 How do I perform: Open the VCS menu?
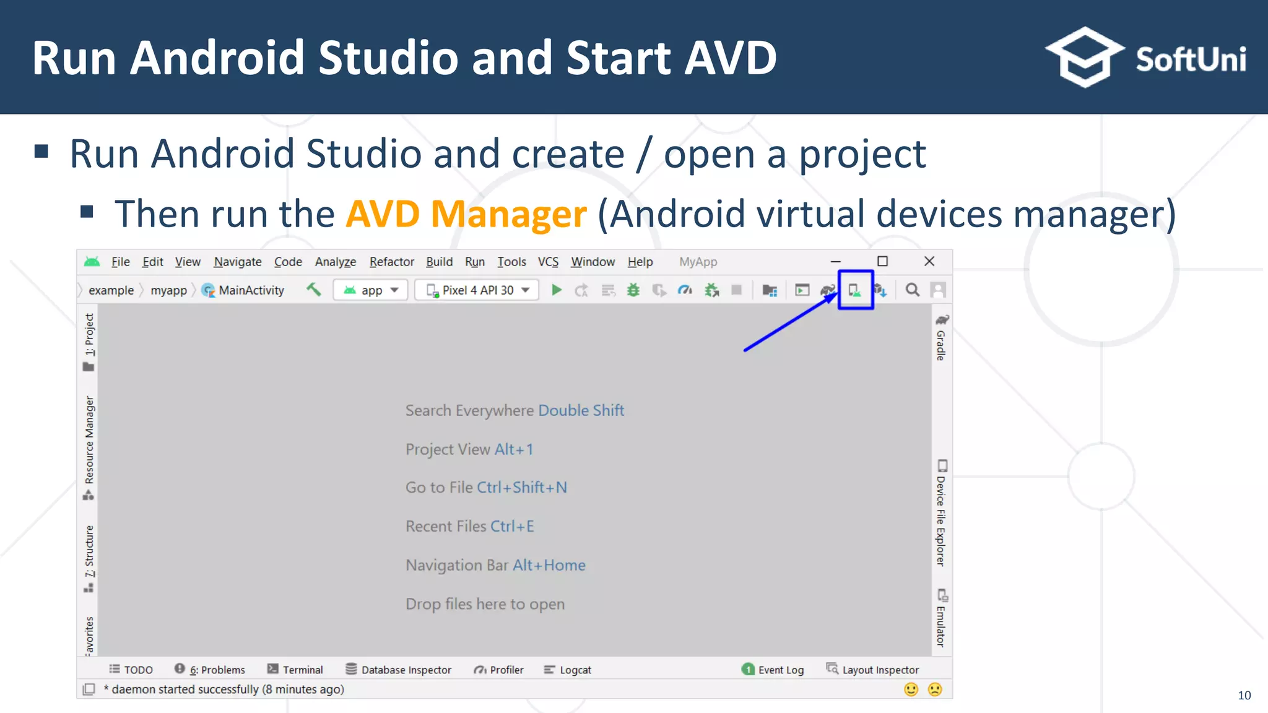coord(548,262)
